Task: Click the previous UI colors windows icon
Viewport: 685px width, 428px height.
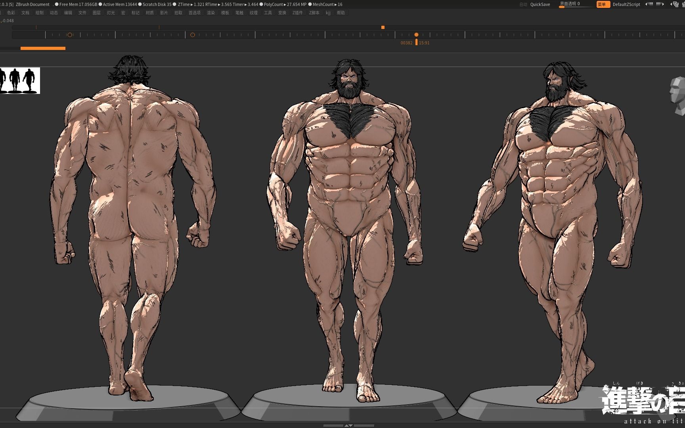Action: (x=675, y=4)
